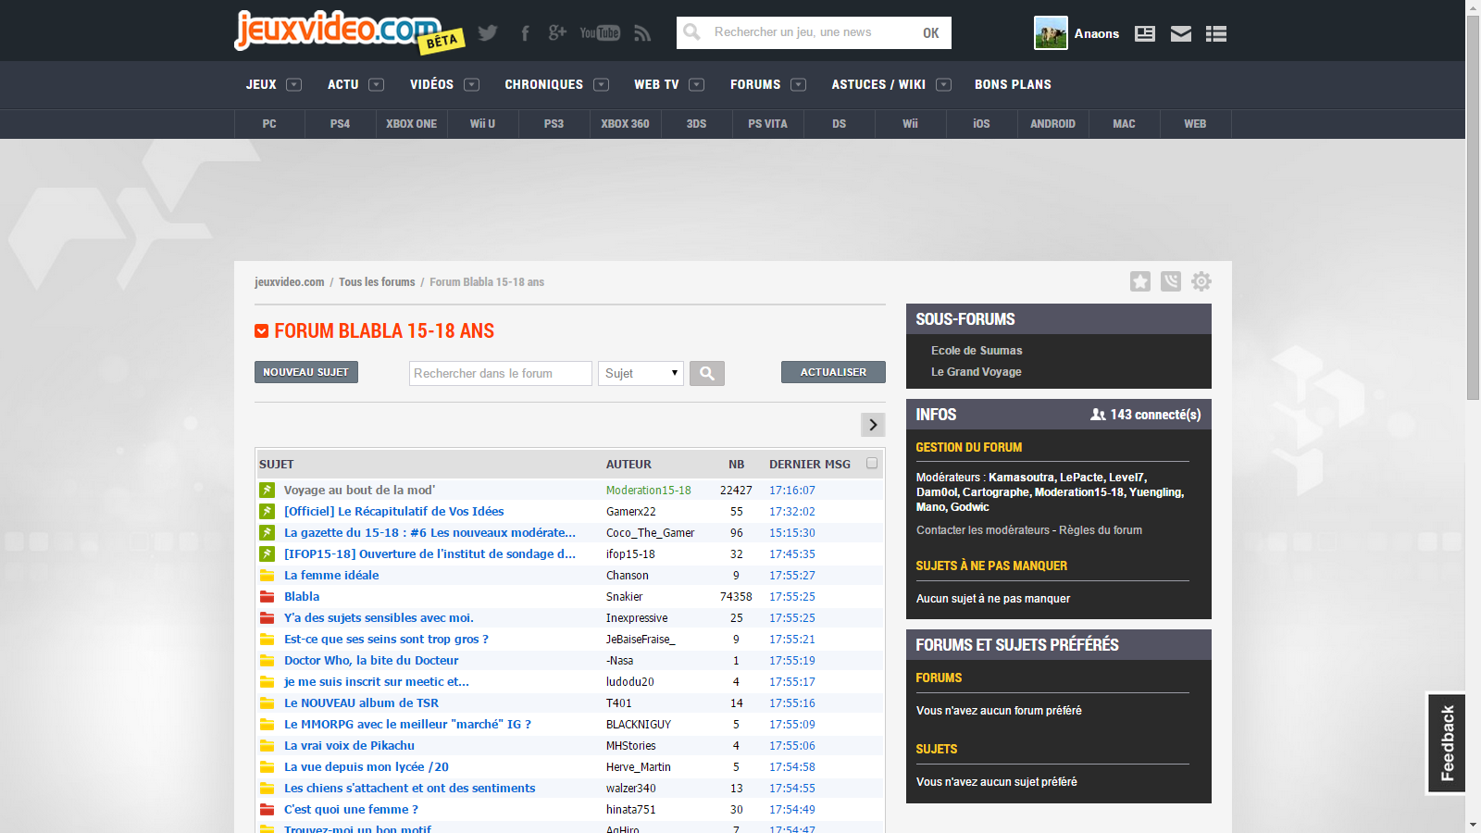This screenshot has width=1481, height=833.
Task: Click the RSS feed icon
Action: [x=642, y=33]
